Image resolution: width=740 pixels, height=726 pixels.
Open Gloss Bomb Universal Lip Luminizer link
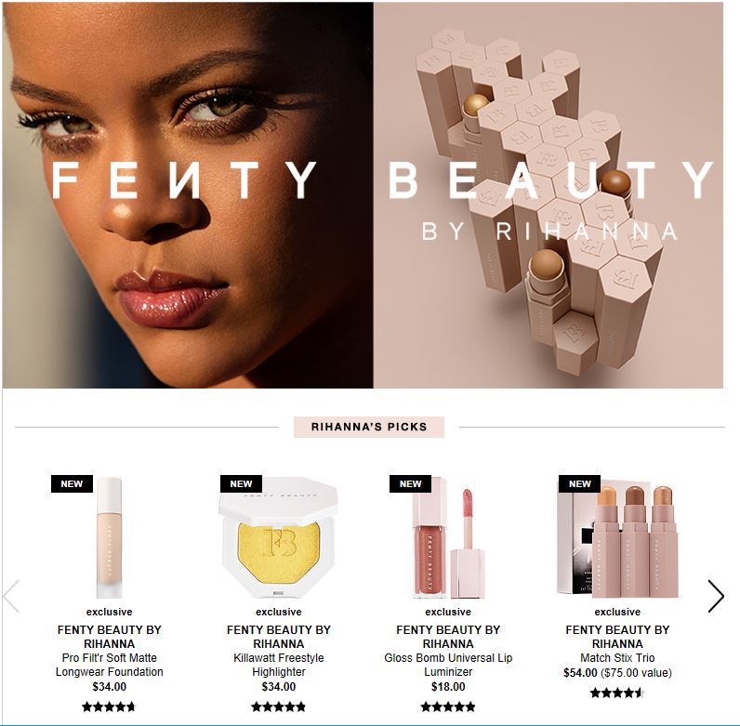coord(448,665)
